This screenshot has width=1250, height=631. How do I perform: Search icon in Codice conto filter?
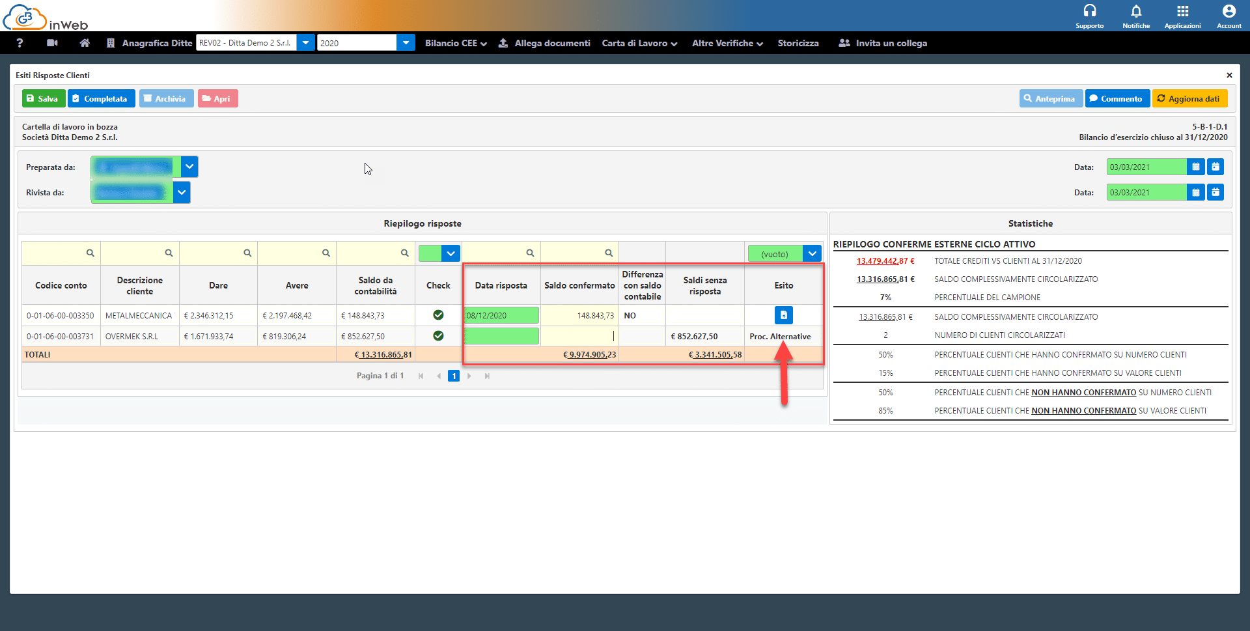[90, 253]
